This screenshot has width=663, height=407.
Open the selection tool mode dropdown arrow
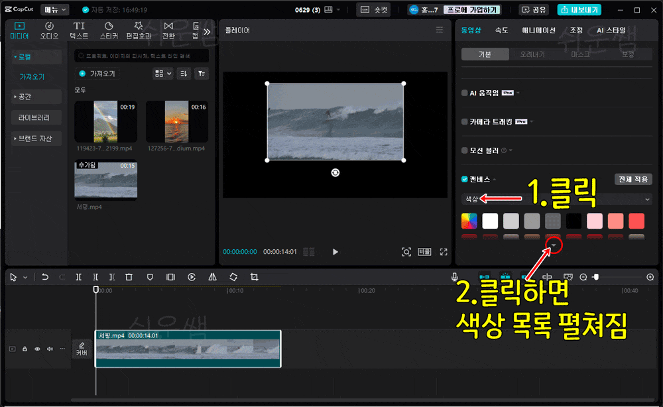click(x=25, y=277)
